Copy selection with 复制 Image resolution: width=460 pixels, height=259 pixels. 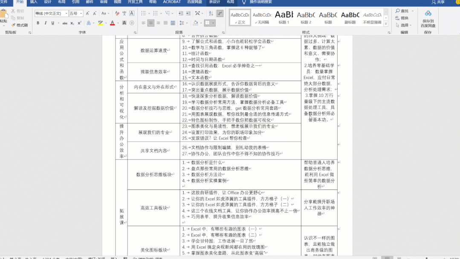[x=17, y=18]
